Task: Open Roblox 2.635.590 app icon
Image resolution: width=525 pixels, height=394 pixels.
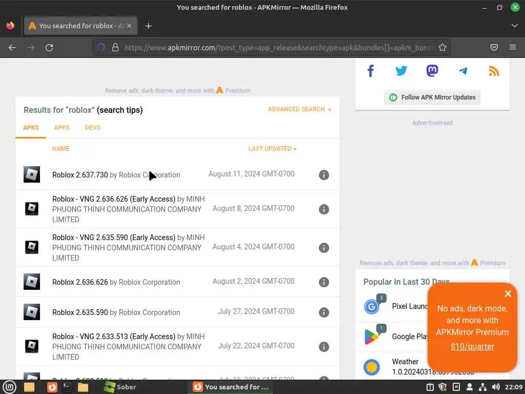Action: click(x=32, y=312)
